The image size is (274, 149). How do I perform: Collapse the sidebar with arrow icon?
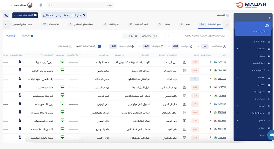click(270, 17)
